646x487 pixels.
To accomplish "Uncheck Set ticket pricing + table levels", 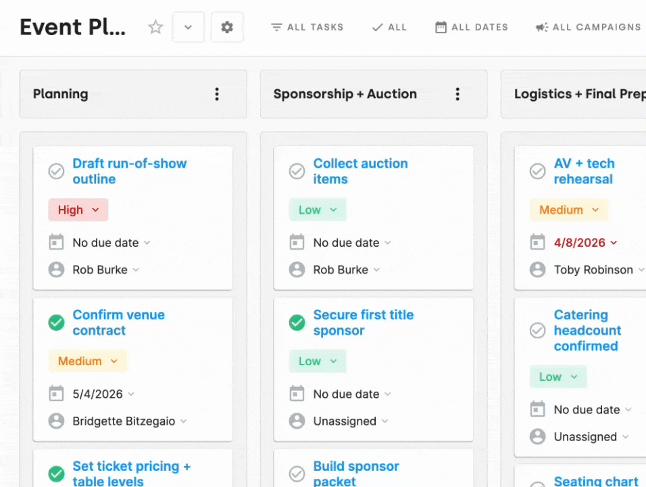I will (57, 473).
